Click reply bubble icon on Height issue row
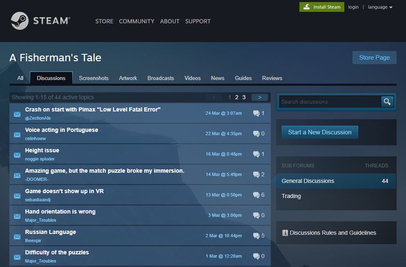 [x=257, y=154]
